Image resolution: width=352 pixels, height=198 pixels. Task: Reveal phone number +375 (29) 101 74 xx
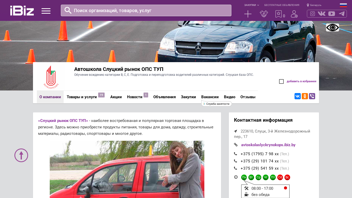pyautogui.click(x=260, y=161)
